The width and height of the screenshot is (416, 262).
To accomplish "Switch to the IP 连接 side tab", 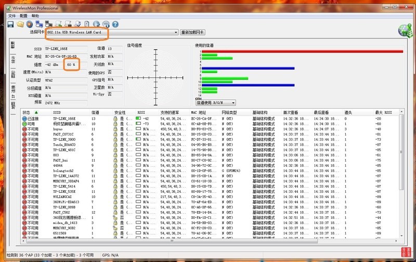I will coord(13,91).
